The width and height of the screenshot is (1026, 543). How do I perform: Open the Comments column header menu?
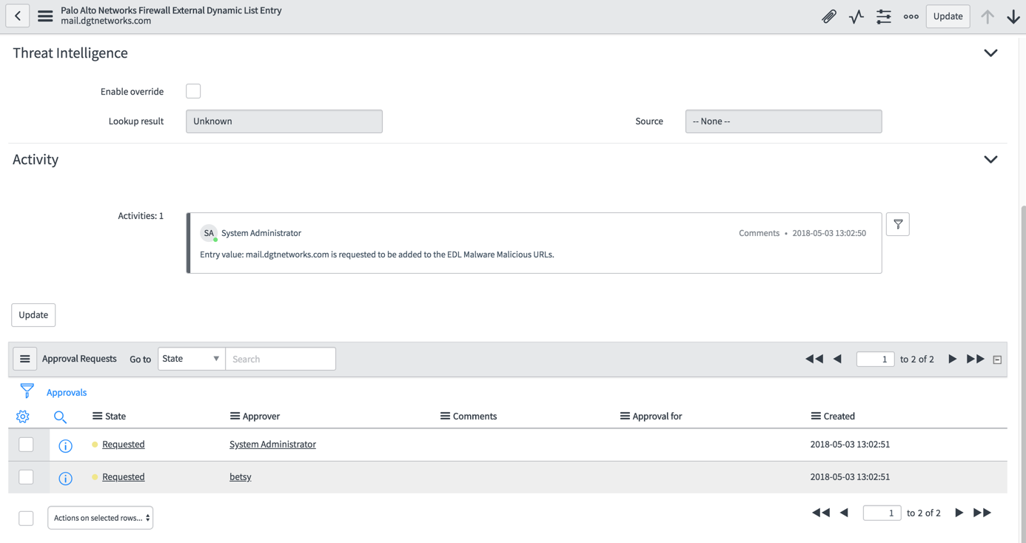[445, 416]
